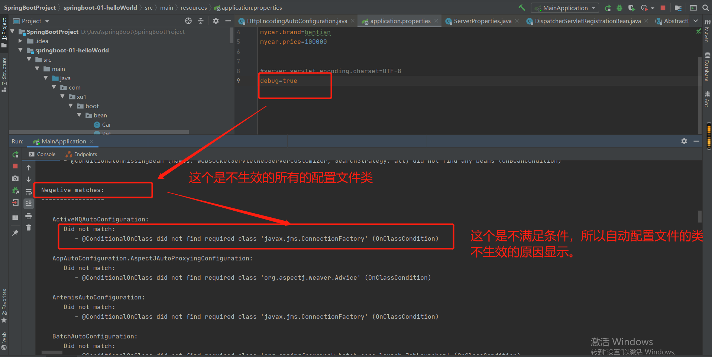
Task: Open Search Everywhere magnifier
Action: [x=705, y=8]
